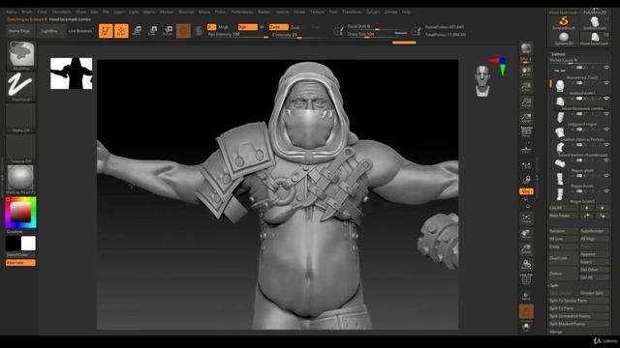Toggle the Mrgb button
The width and height of the screenshot is (620, 348).
pos(224,27)
